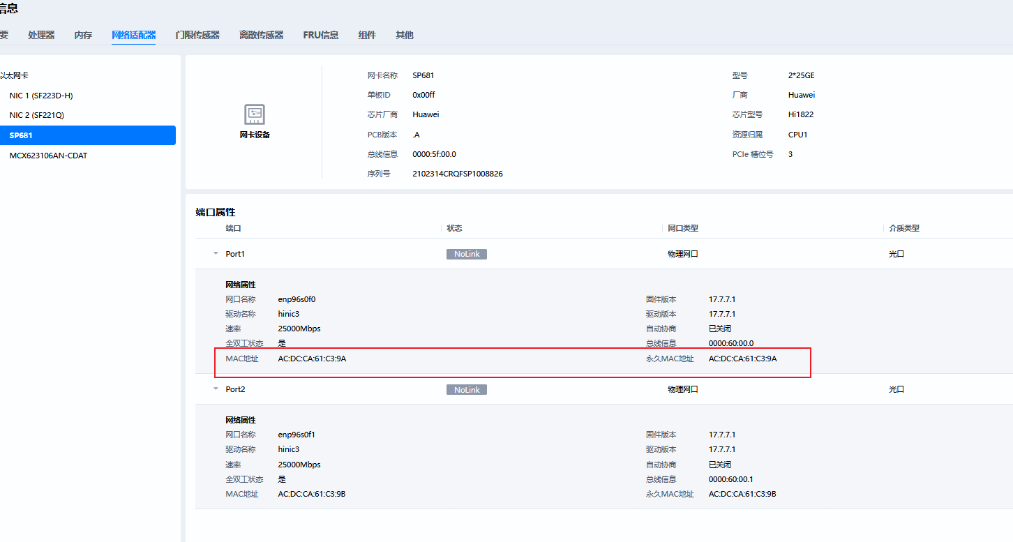Click the 状态 column header
The height and width of the screenshot is (542, 1013).
[454, 228]
